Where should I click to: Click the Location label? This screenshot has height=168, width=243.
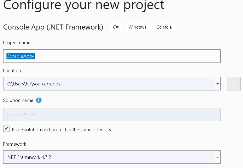tap(12, 71)
